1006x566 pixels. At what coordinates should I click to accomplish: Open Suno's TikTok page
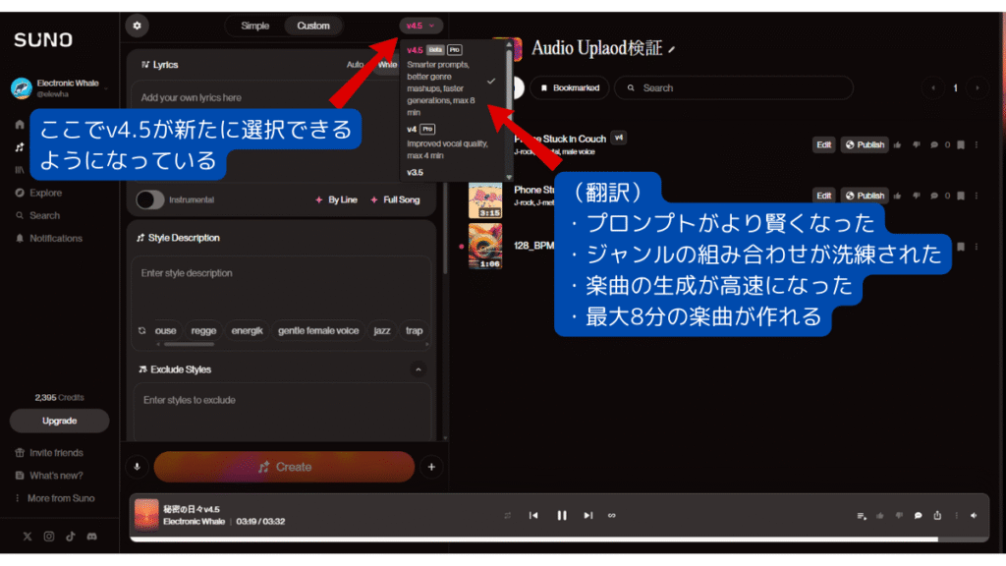pyautogui.click(x=71, y=537)
